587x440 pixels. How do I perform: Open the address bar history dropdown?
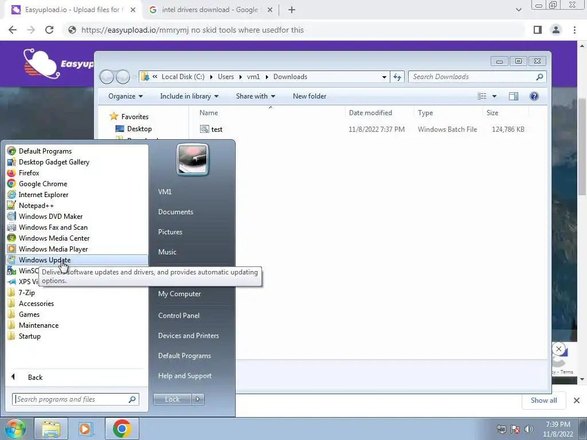tap(384, 77)
